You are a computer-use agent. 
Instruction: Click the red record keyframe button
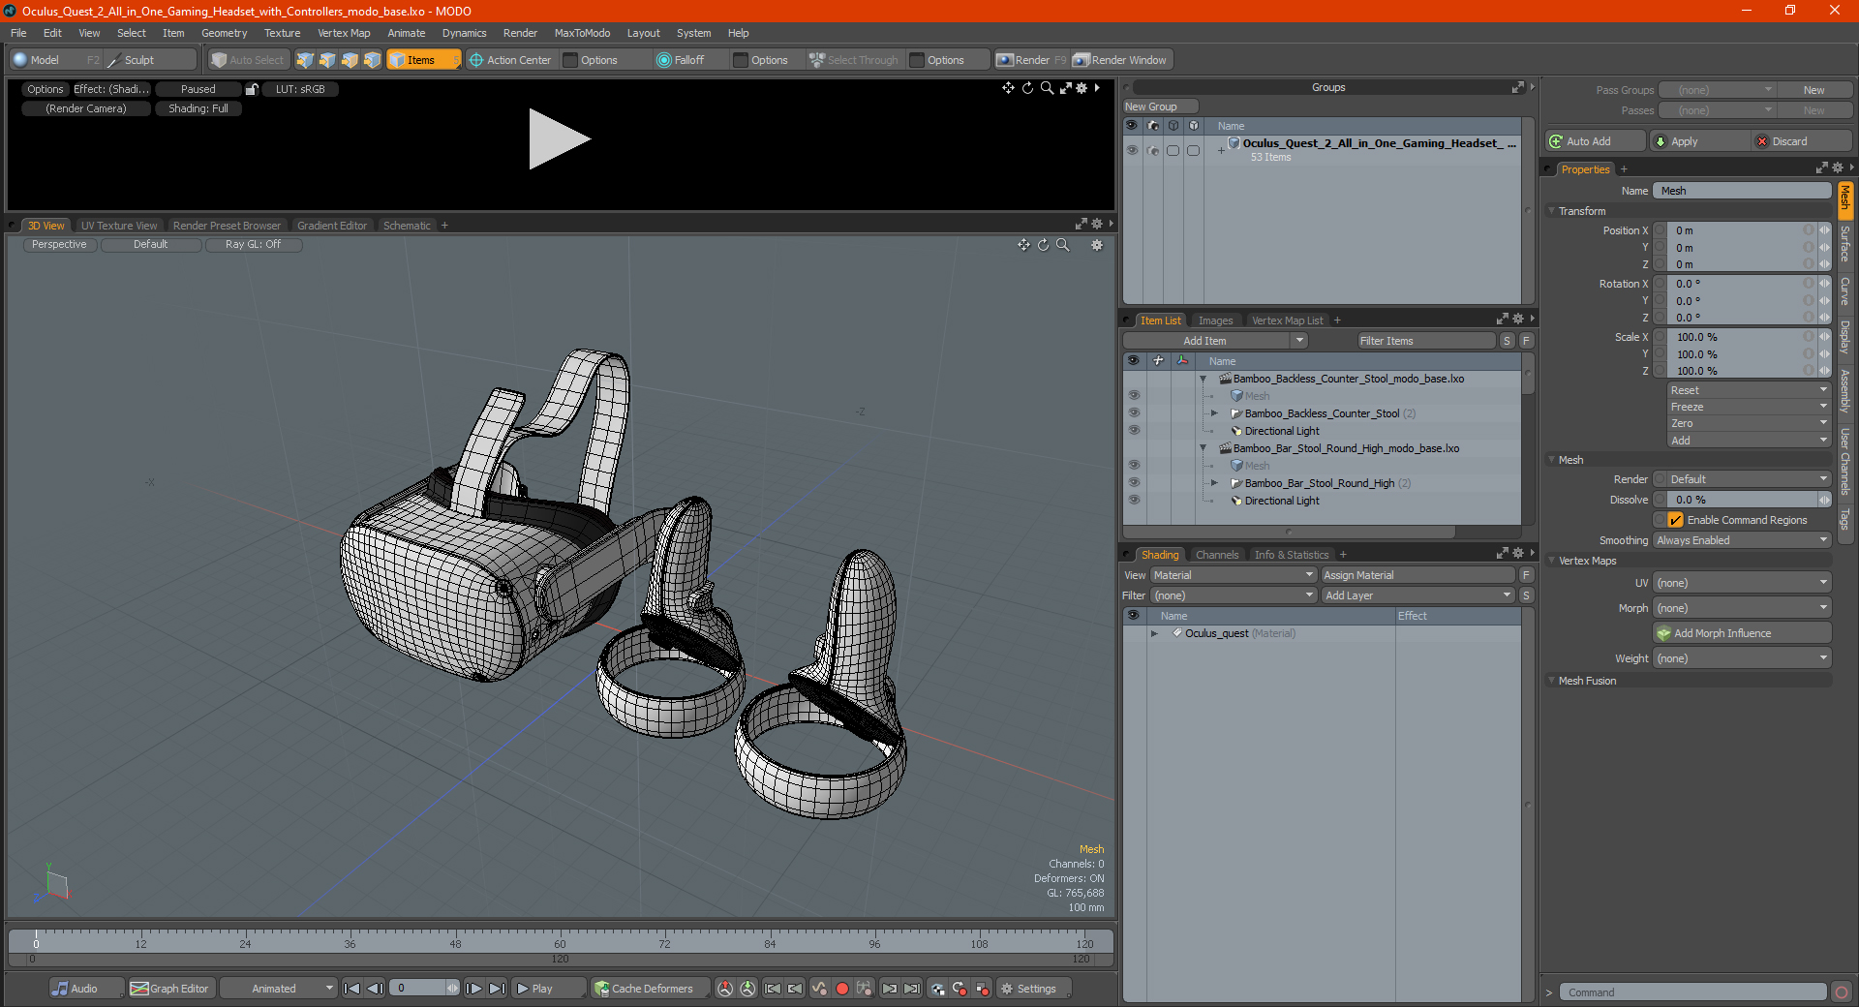coord(842,989)
